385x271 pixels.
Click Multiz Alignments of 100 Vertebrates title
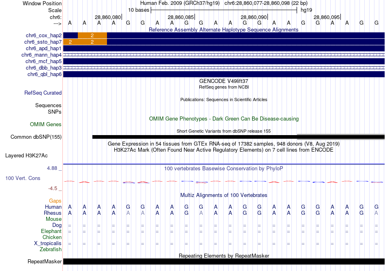(224, 195)
